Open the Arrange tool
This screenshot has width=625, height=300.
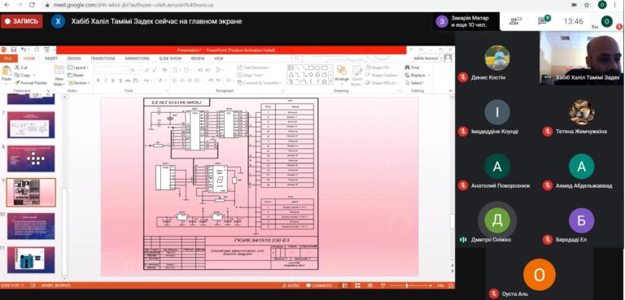coord(342,75)
